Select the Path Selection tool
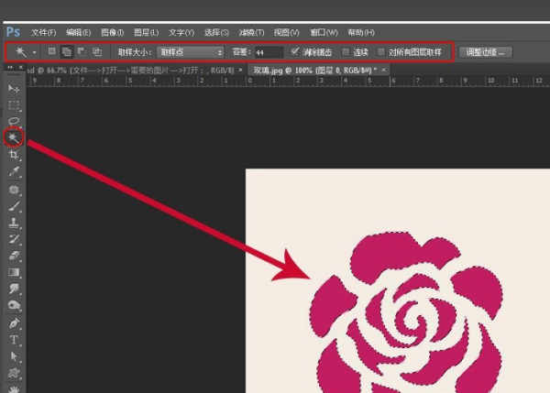This screenshot has width=550, height=393. coord(14,356)
